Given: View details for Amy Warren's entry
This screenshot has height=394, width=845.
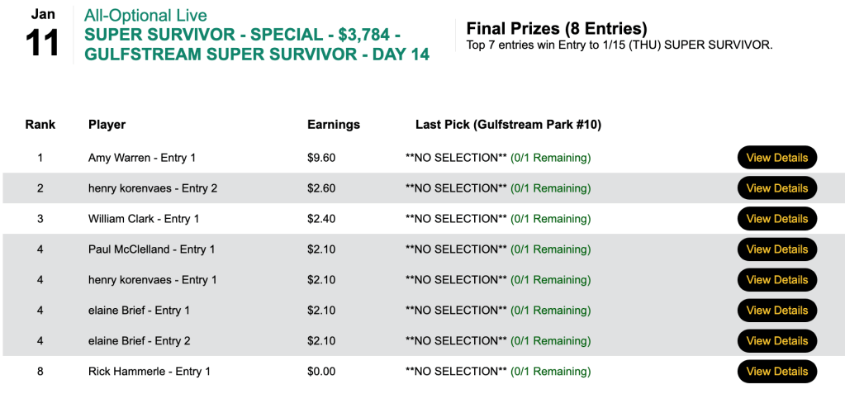Looking at the screenshot, I should [x=776, y=158].
